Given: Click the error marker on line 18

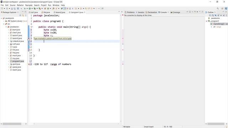Looking at the screenshot, I should [29, 64].
